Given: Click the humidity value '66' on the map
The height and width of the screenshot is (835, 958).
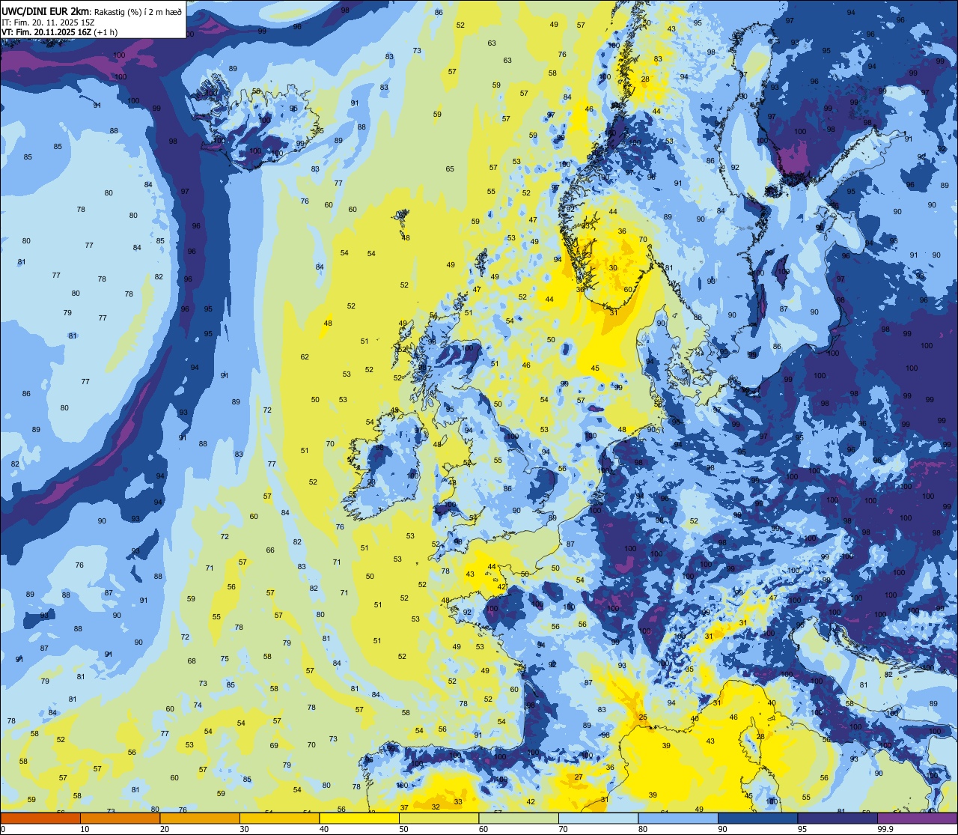Looking at the screenshot, I should tap(270, 550).
